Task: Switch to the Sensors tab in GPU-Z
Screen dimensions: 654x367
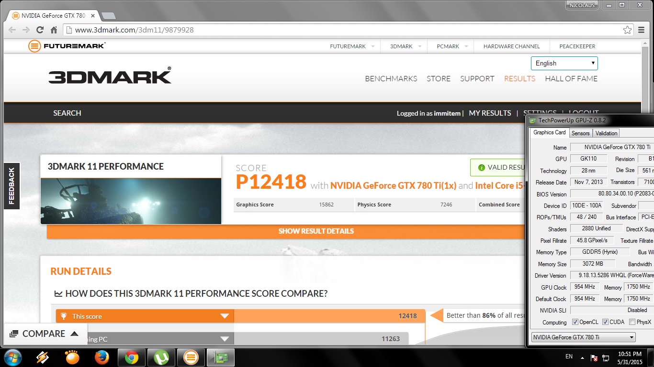Action: (581, 133)
